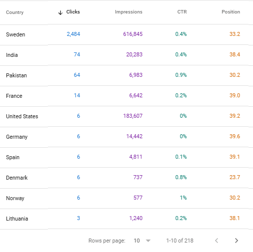Click United States 39.2 position value

(x=235, y=116)
